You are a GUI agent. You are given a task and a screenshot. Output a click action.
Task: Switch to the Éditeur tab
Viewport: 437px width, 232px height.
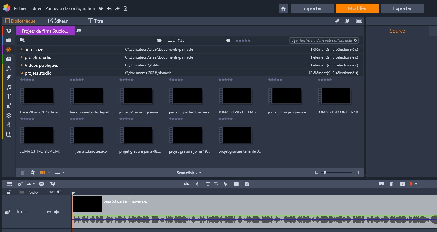click(58, 21)
